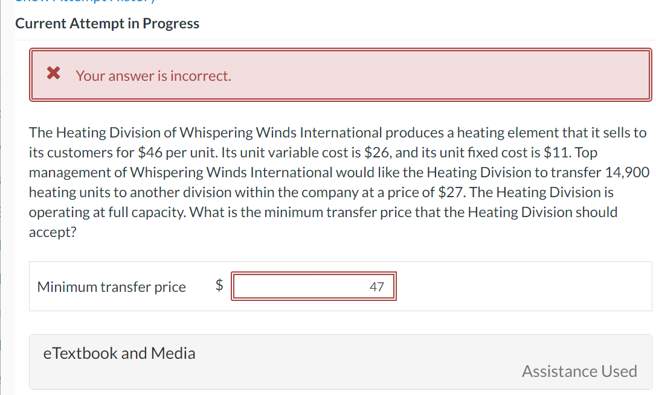Click the Assistance Used label

pos(579,371)
